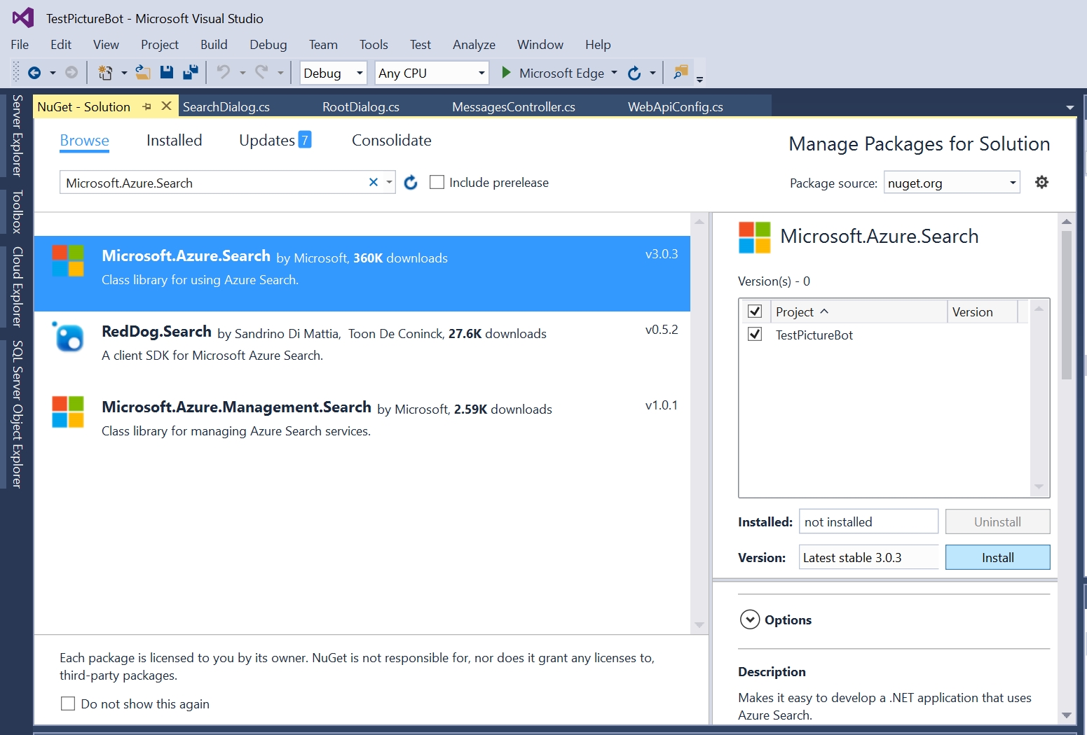
Task: Expand the Options section chevron
Action: click(x=750, y=619)
